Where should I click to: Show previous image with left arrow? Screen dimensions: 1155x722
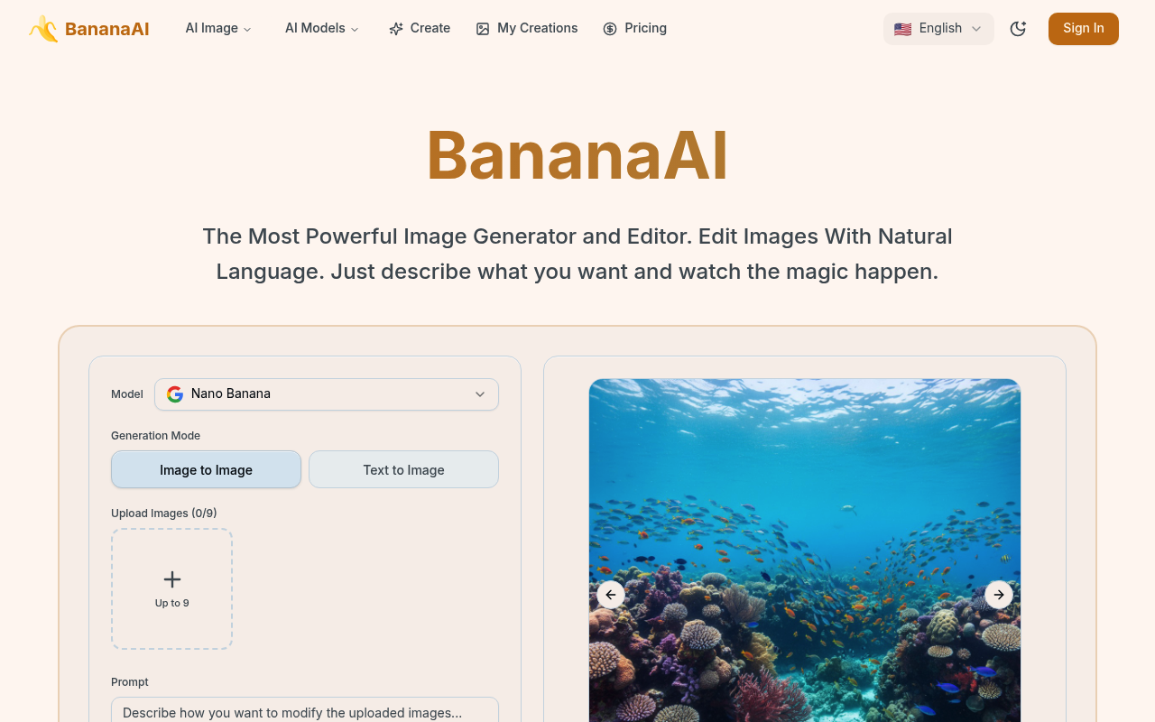[x=611, y=595]
